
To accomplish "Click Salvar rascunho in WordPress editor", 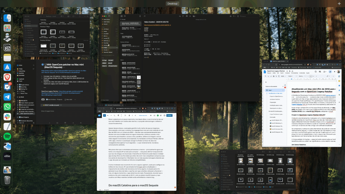I will (x=143, y=115).
